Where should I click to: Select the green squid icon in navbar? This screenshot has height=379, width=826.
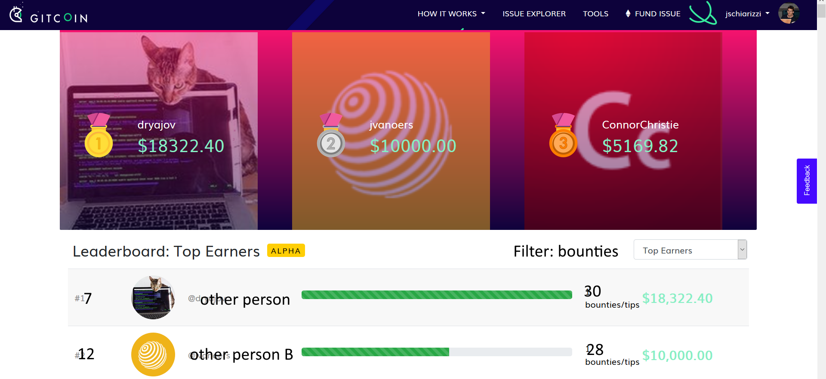[x=702, y=13]
